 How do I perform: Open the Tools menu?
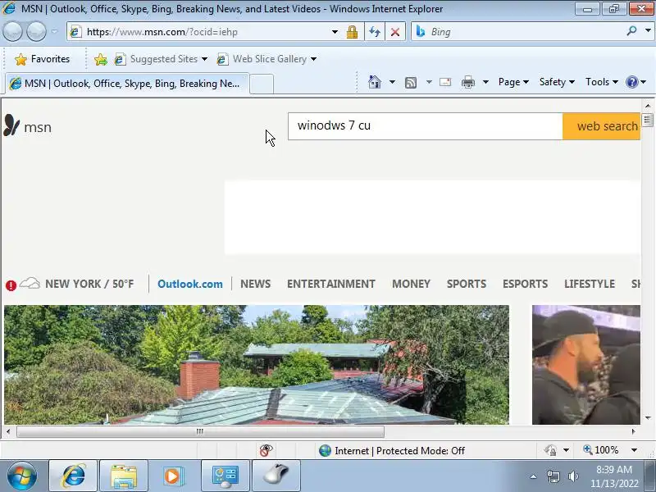(602, 82)
